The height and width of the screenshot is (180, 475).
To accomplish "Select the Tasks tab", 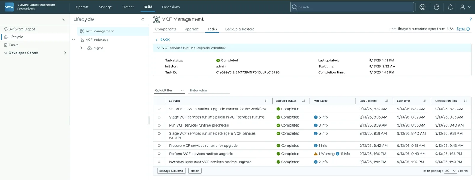I will 212,29.
